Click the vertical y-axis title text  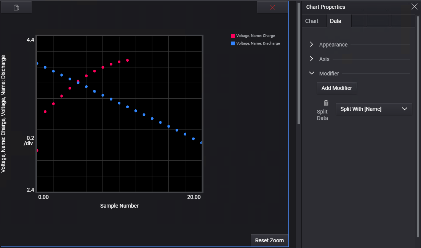3,114
